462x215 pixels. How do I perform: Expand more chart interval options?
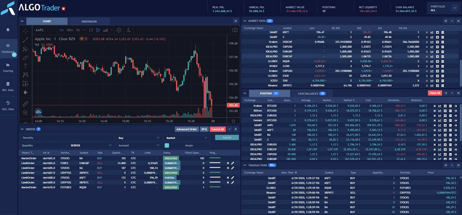point(84,30)
